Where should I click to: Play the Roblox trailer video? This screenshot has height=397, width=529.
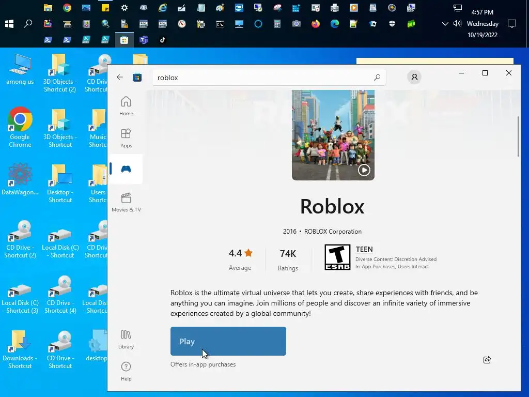[x=364, y=170]
